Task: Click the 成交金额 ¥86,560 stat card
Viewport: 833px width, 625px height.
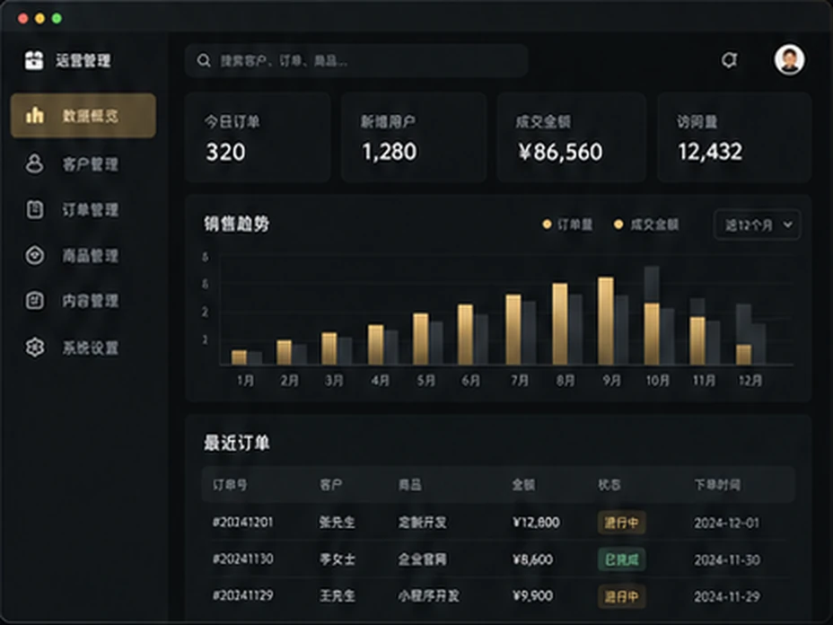Action: point(572,137)
